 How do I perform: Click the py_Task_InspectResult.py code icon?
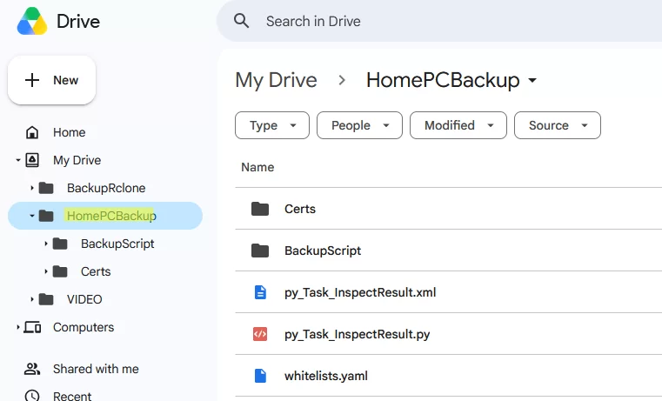260,334
